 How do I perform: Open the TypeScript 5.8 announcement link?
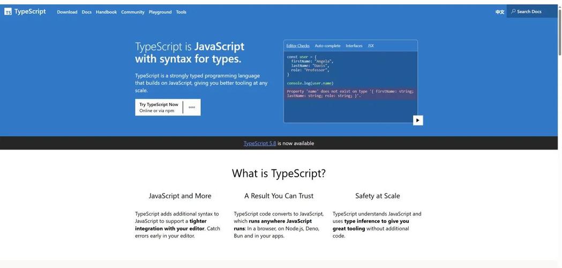pyautogui.click(x=260, y=143)
